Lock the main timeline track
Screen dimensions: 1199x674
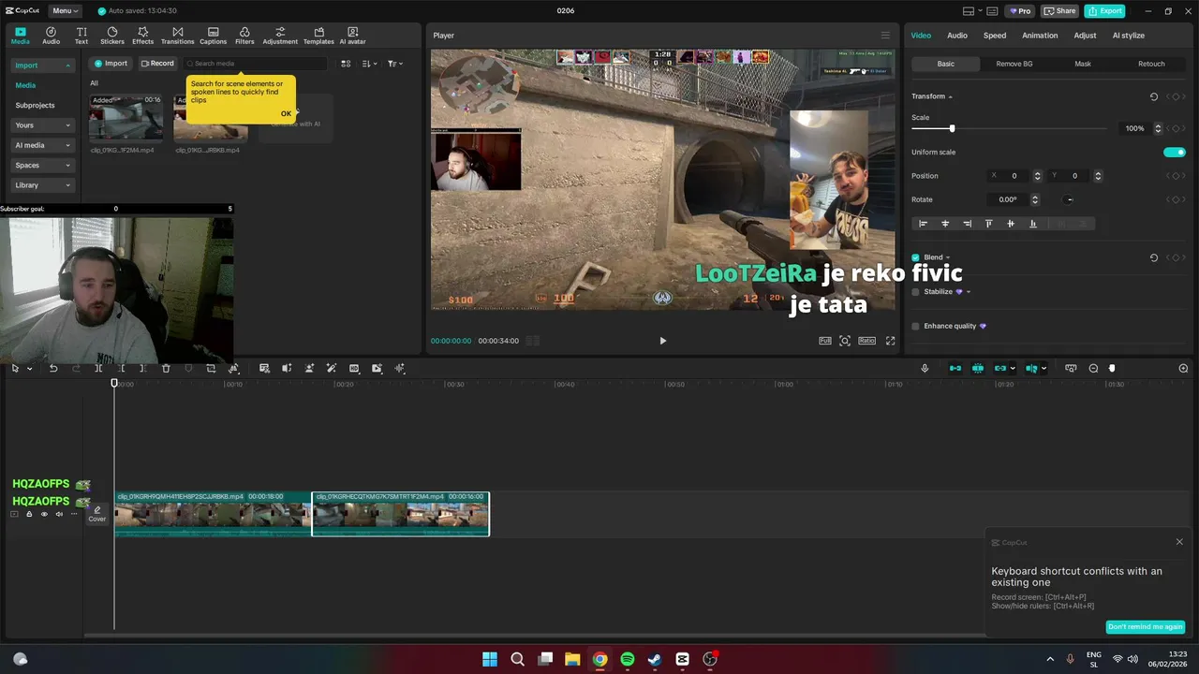(x=29, y=514)
